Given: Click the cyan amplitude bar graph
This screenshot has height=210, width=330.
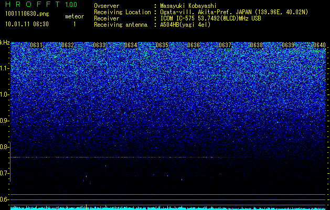Looking at the screenshot, I should click(168, 208).
